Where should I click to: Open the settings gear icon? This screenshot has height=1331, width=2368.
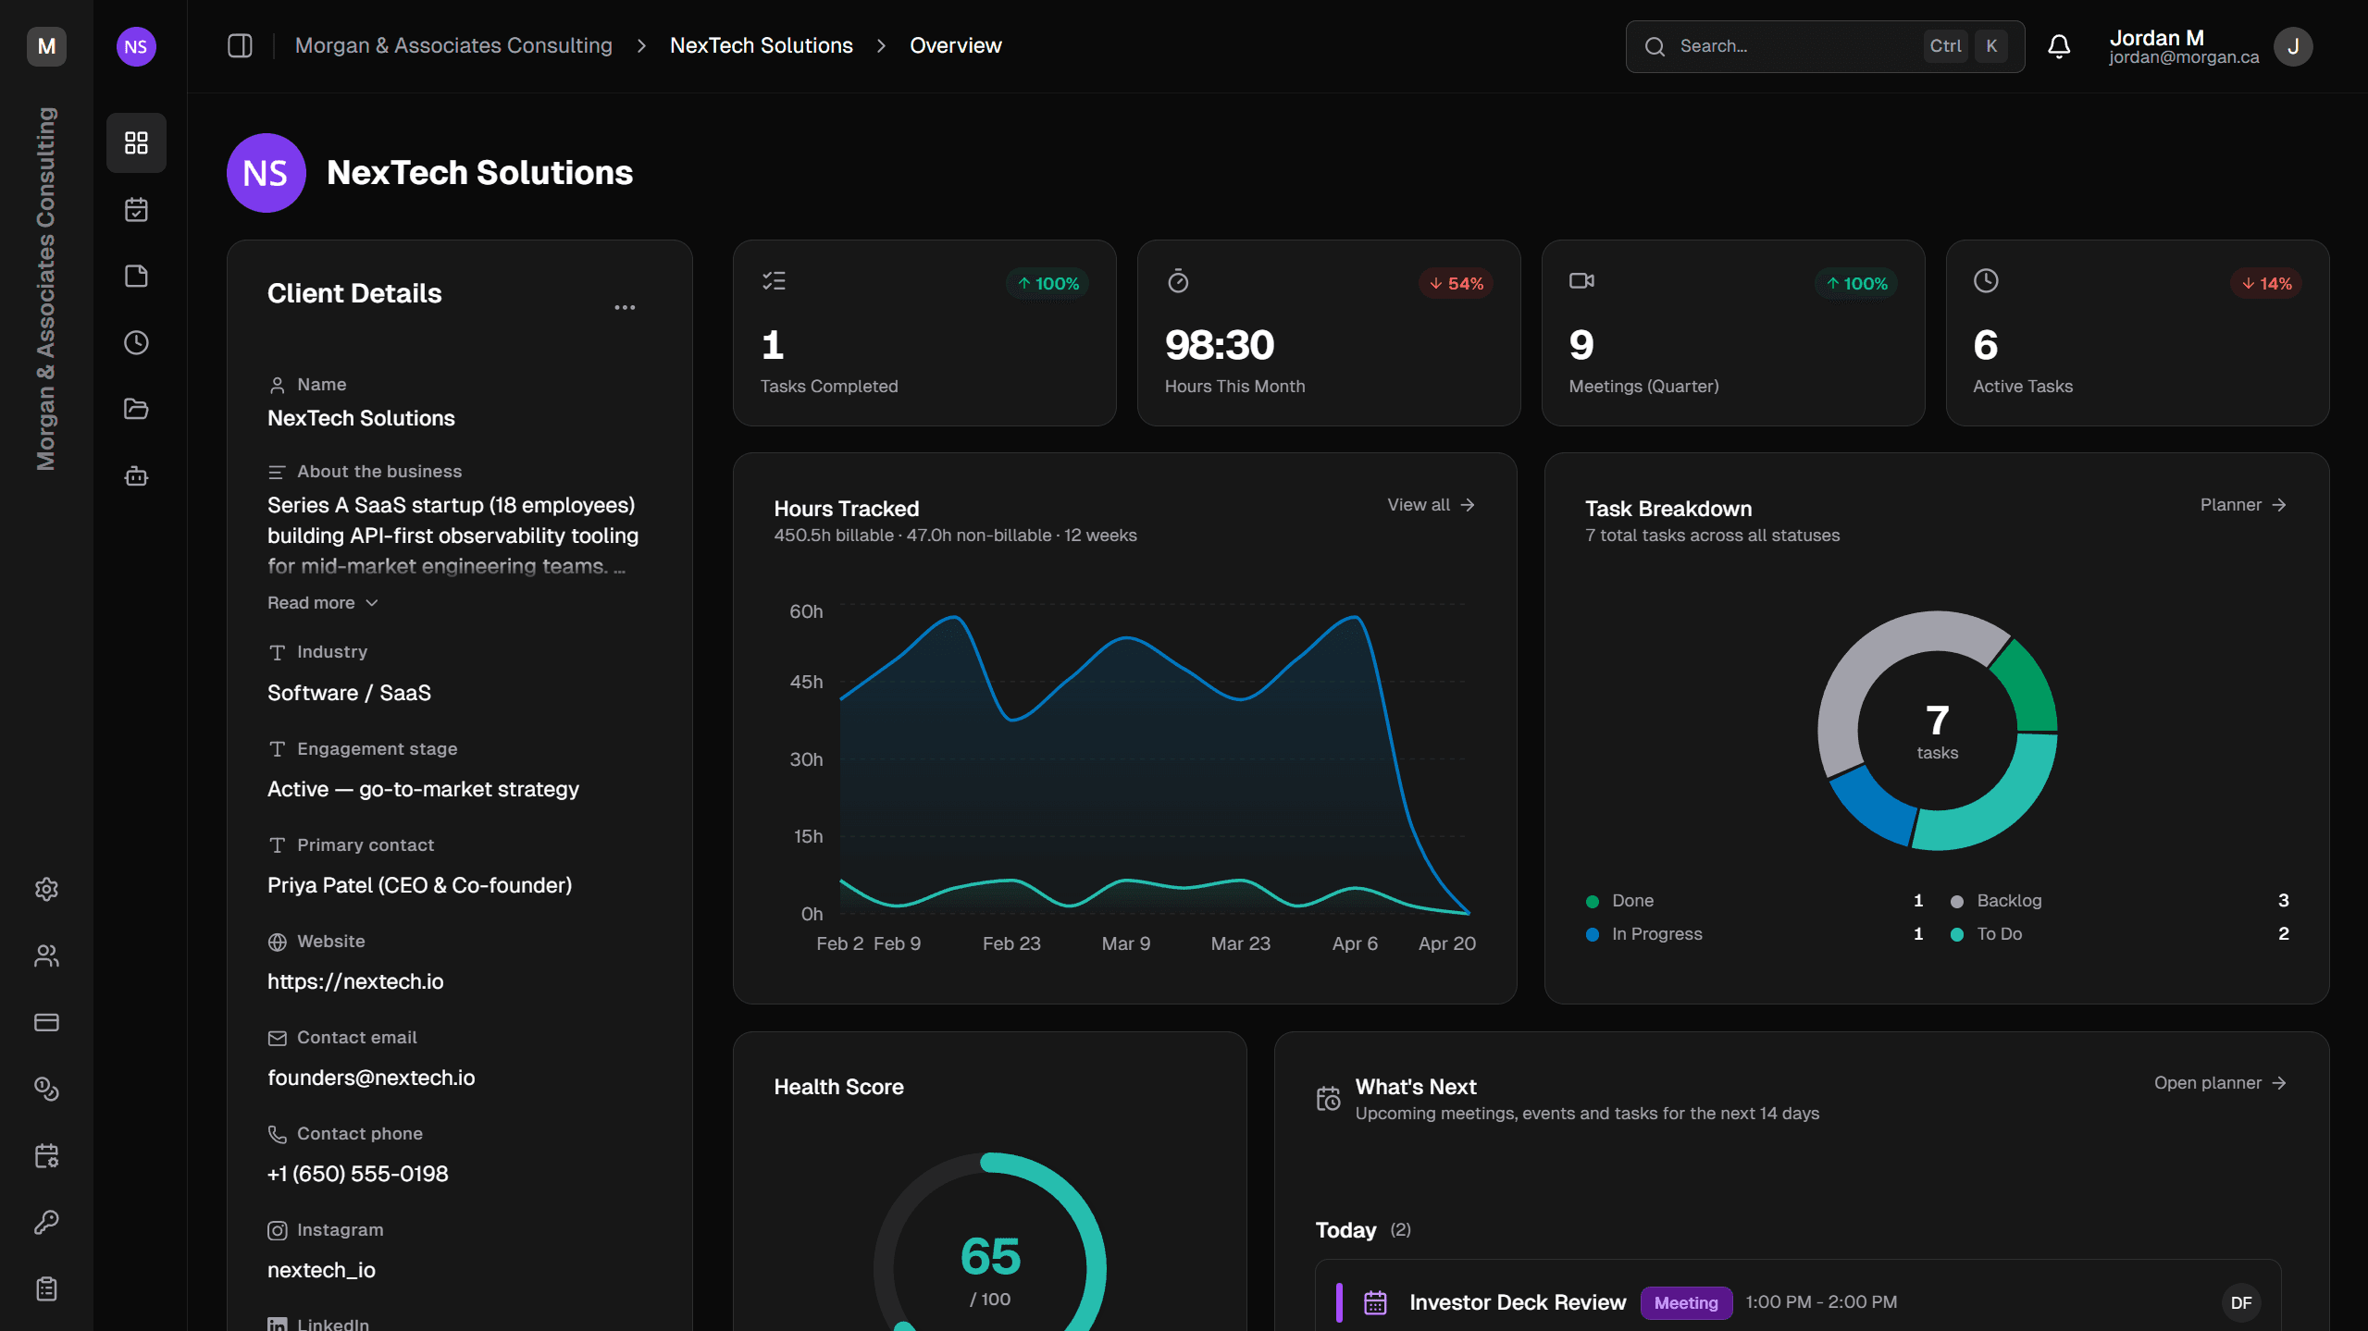(46, 889)
